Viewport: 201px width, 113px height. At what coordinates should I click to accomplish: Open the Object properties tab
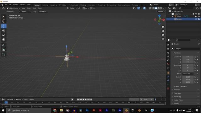(x=168, y=73)
